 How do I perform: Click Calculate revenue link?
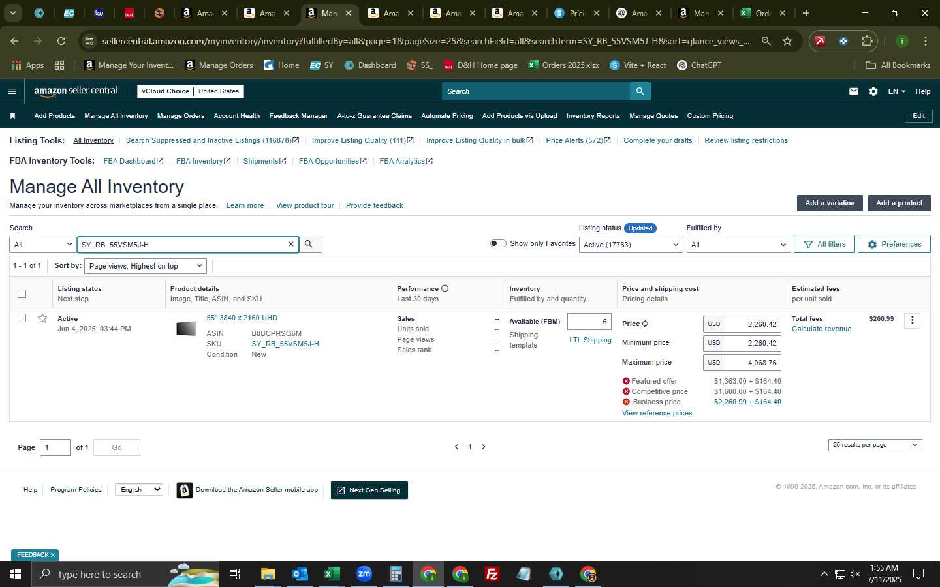821,329
